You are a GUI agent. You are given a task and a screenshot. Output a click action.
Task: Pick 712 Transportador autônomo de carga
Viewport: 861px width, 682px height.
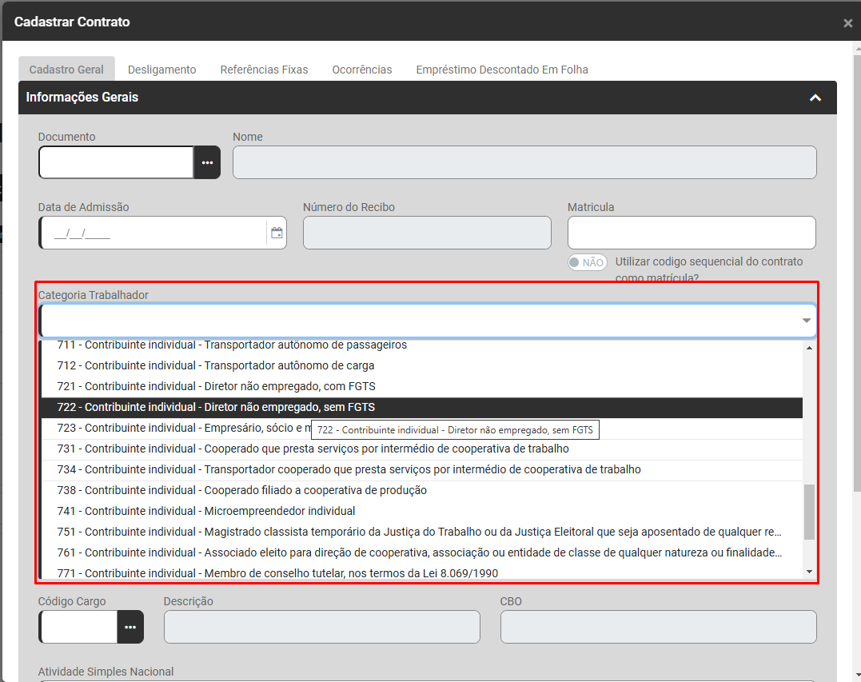(216, 365)
